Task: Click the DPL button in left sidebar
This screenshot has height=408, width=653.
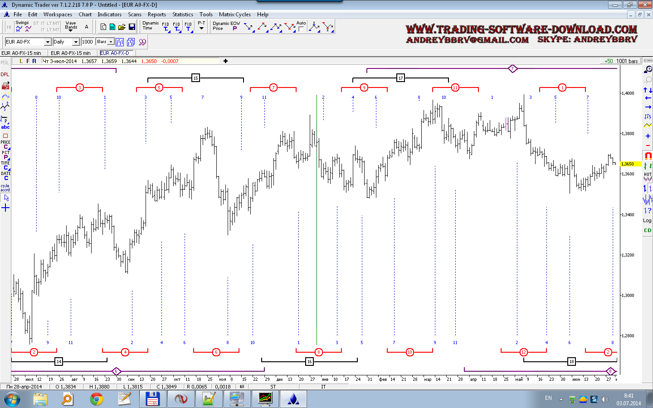Action: [5, 74]
